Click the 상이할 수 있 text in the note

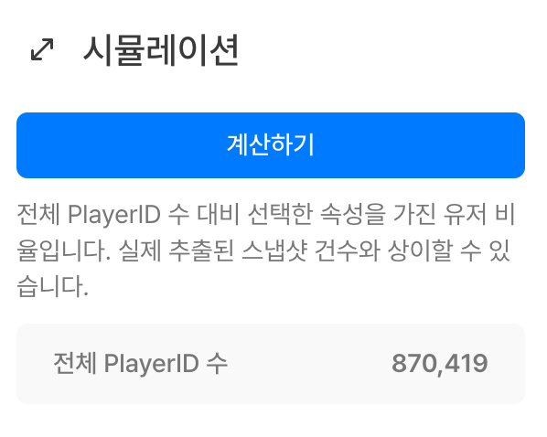[x=449, y=250]
